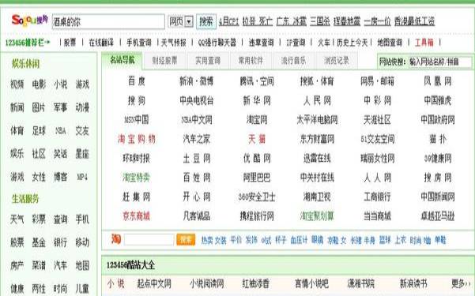Open the 携程旅行网 site link
Image resolution: width=475 pixels, height=296 pixels.
[x=257, y=216]
